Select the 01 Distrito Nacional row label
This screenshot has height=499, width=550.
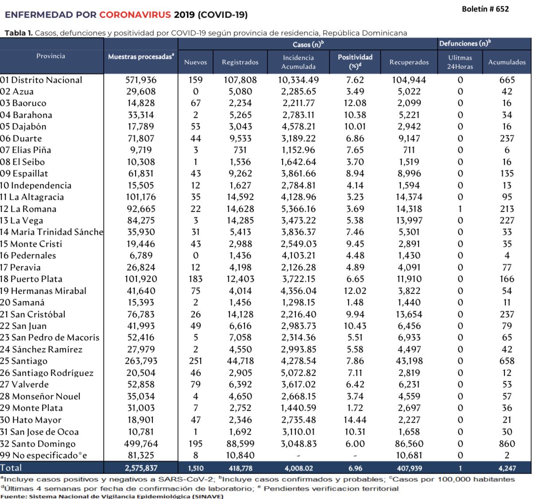(x=41, y=80)
